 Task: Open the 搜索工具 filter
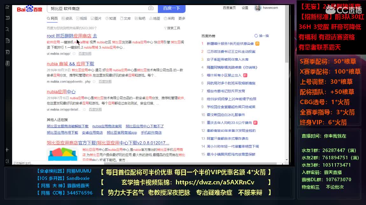(x=172, y=28)
